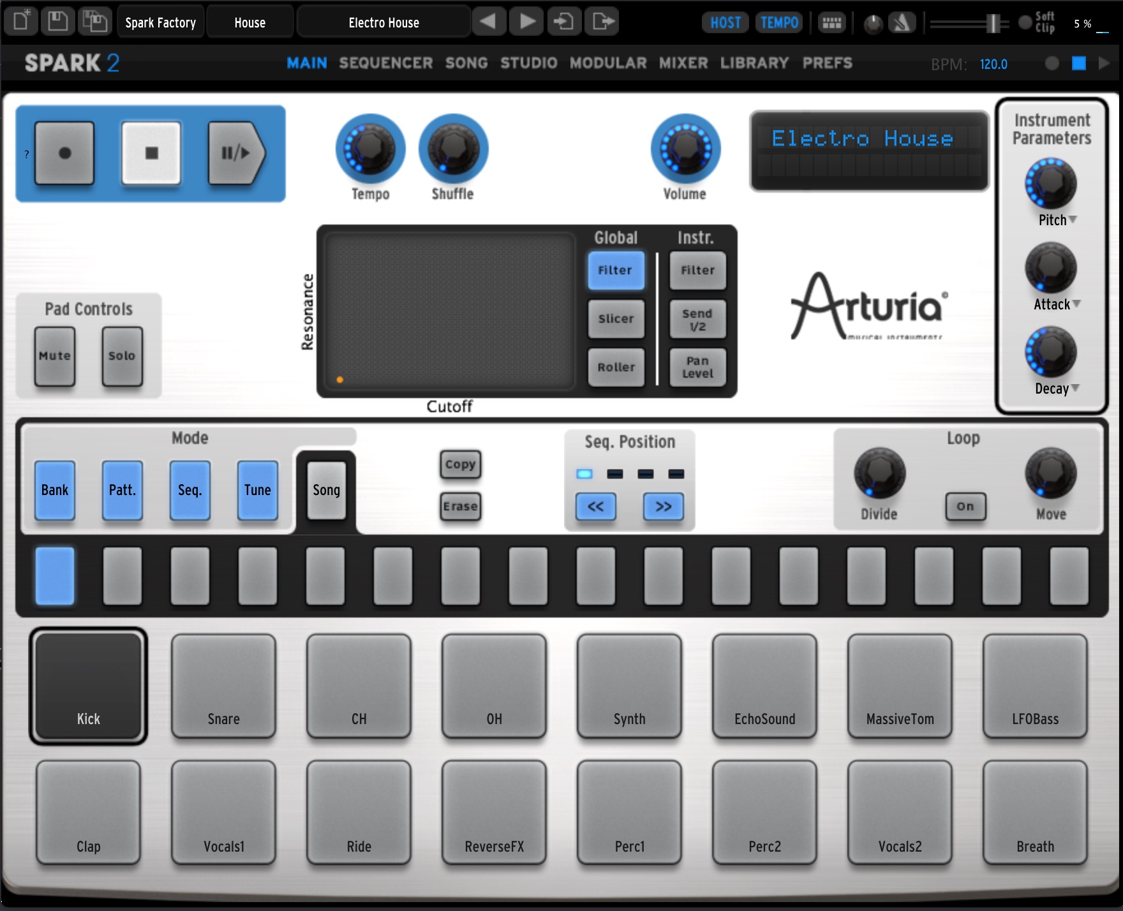This screenshot has height=911, width=1123.
Task: Click the Attack instrument parameter knob
Action: pyautogui.click(x=1050, y=268)
